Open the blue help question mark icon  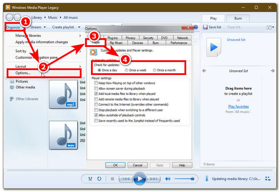coord(196,27)
